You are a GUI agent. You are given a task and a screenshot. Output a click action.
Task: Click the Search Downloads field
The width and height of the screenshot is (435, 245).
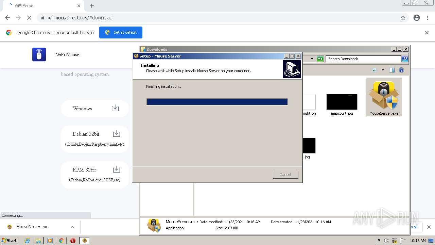363,59
